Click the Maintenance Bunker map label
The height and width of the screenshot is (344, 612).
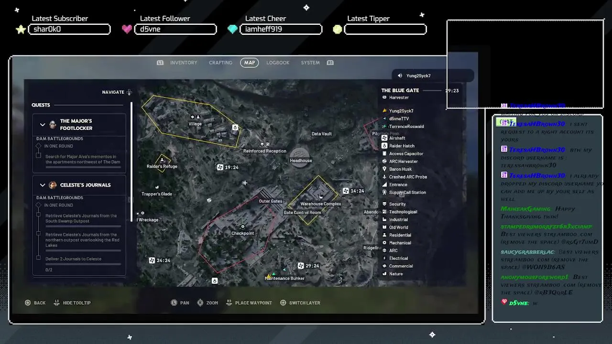click(x=284, y=279)
